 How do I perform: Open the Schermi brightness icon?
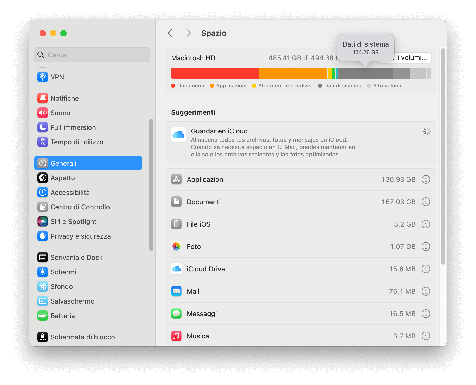[x=43, y=272]
